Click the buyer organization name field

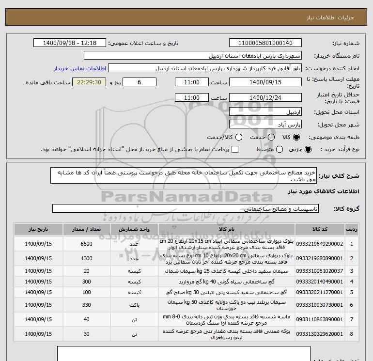point(193,55)
